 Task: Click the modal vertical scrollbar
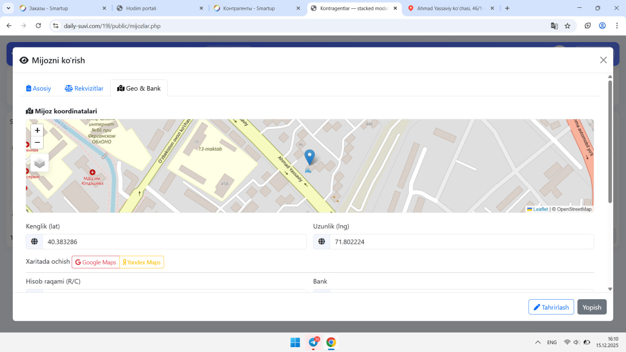610,142
